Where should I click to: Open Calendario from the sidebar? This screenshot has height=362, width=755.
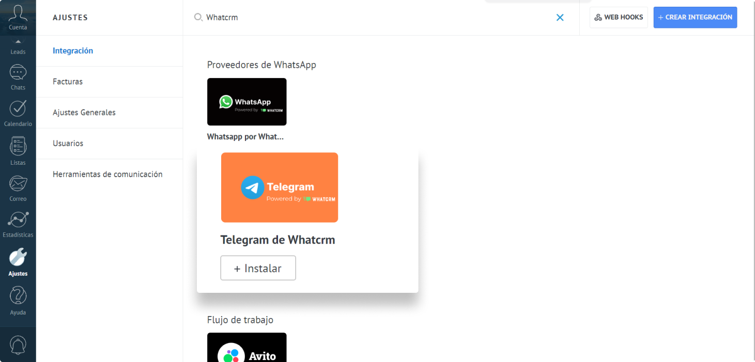tap(18, 113)
